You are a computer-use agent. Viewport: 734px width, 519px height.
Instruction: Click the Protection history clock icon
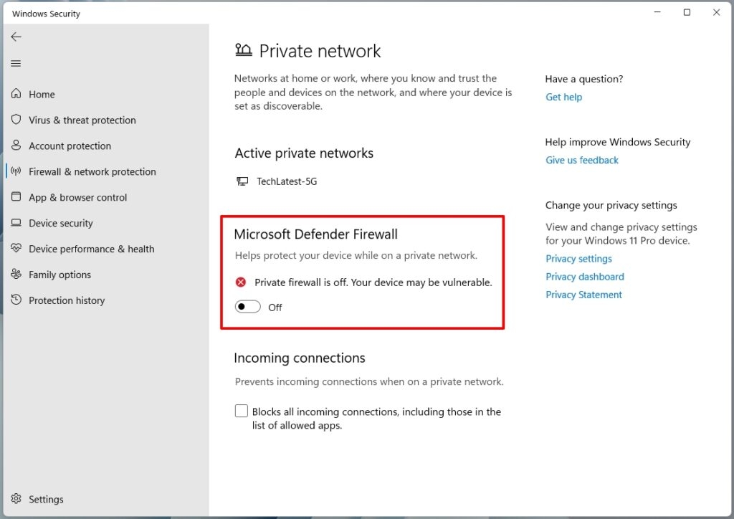pos(16,300)
